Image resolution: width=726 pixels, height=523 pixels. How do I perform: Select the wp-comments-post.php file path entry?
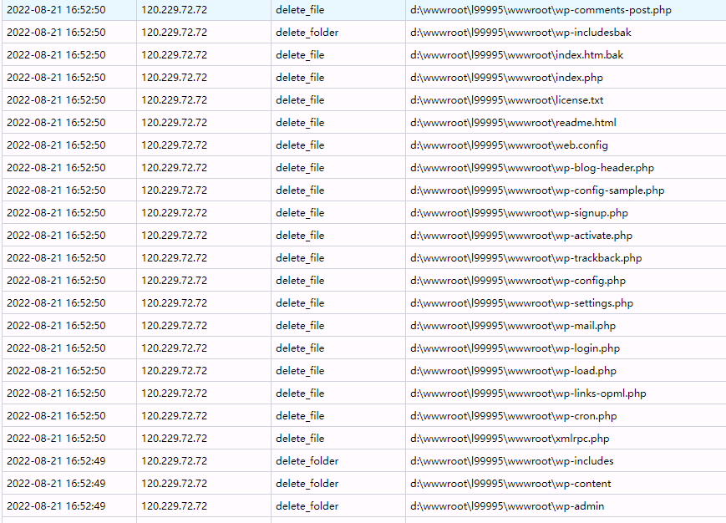541,10
